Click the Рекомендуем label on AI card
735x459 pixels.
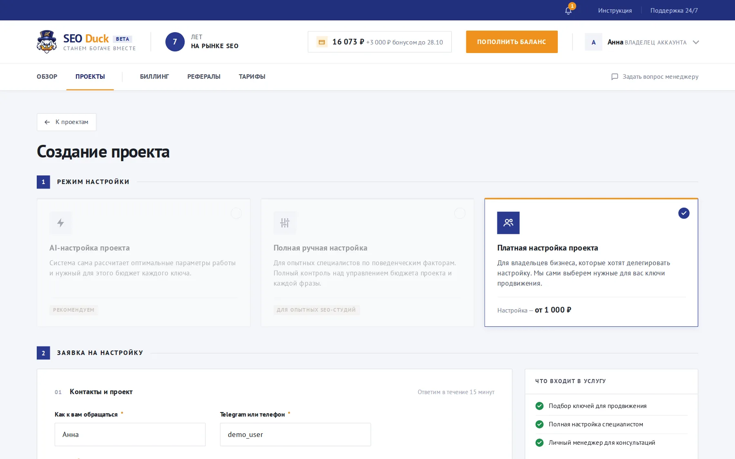pos(73,310)
